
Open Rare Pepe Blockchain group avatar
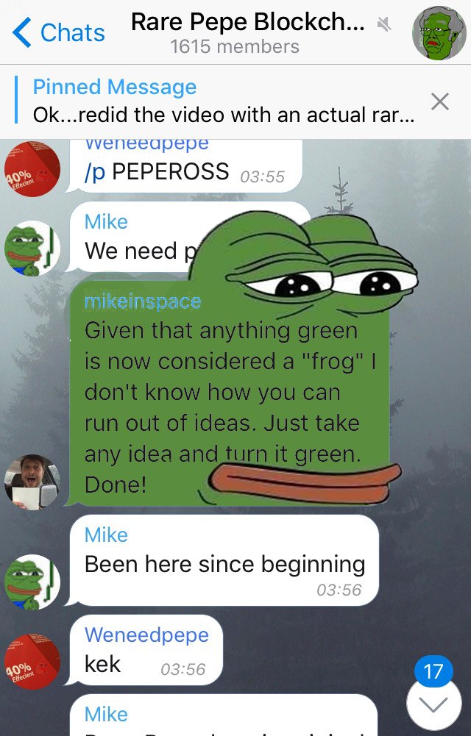pyautogui.click(x=439, y=33)
